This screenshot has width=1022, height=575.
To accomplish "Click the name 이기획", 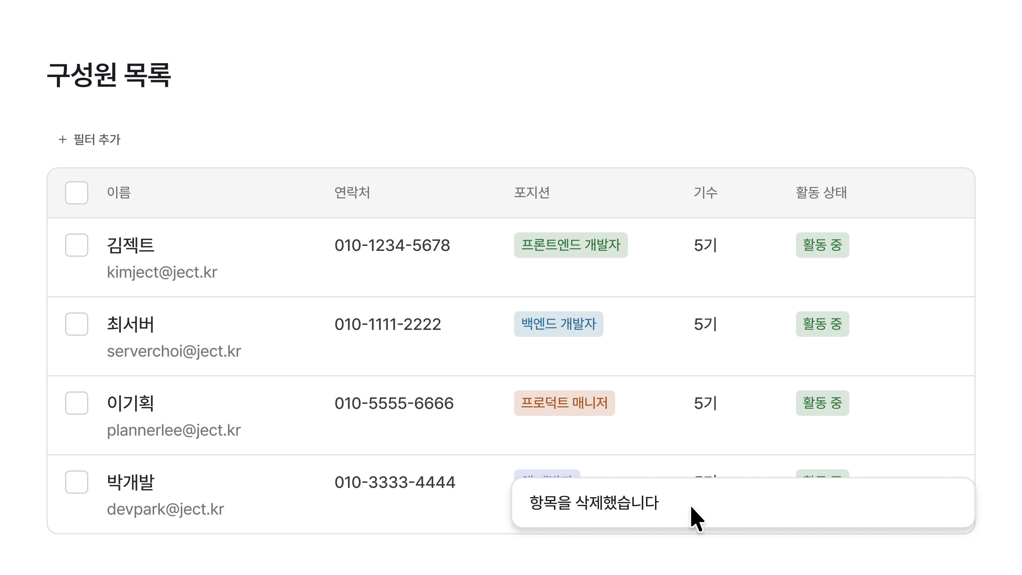I will tap(130, 403).
